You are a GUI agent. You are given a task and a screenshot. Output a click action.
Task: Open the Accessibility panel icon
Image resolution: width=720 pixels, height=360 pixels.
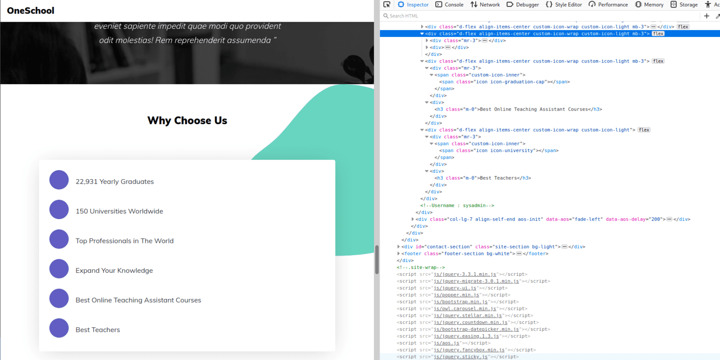pyautogui.click(x=708, y=4)
